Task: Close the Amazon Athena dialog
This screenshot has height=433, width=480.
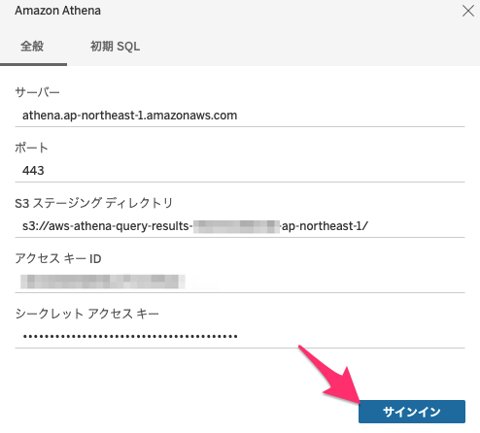Action: (468, 11)
